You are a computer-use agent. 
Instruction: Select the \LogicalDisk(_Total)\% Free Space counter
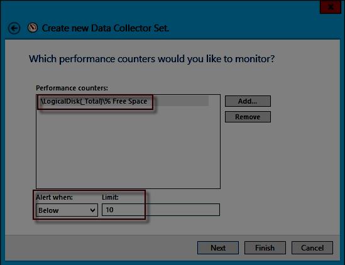123,101
